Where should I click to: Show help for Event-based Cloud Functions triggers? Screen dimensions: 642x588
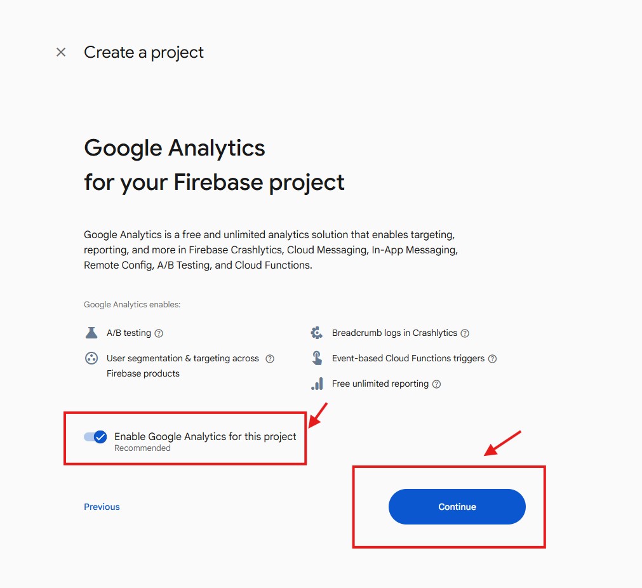point(492,359)
